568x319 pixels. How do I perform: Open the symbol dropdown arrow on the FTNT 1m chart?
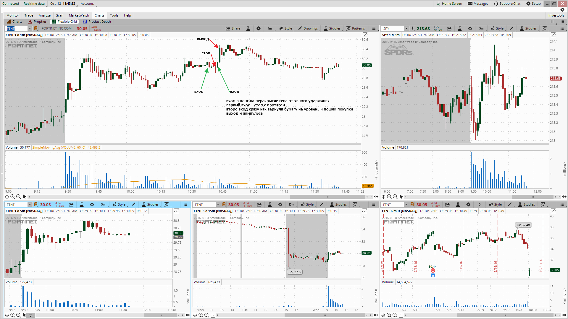(x=30, y=28)
